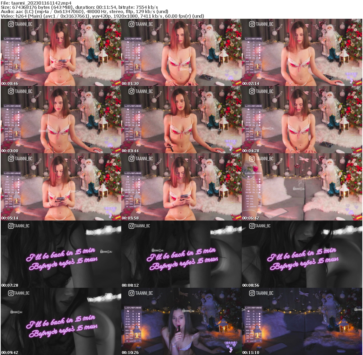This screenshot has width=363, height=355.
Task: Expand the 17-43 tip tier row
Action: [x=6, y=53]
